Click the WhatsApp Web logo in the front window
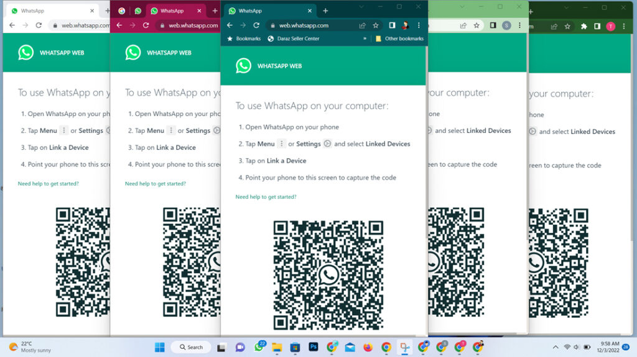Viewport: 637px width, 357px height. [x=243, y=66]
